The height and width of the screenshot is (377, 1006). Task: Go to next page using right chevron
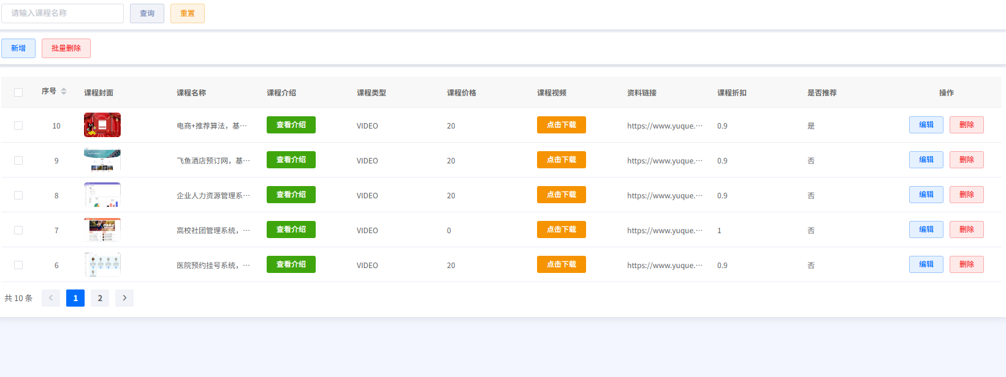(x=124, y=298)
